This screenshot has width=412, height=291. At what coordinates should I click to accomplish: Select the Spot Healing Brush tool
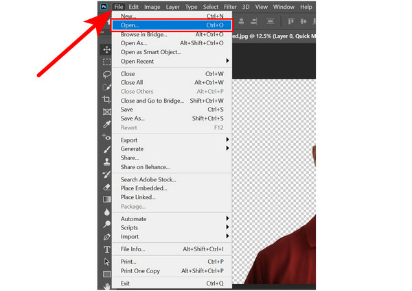tap(106, 137)
